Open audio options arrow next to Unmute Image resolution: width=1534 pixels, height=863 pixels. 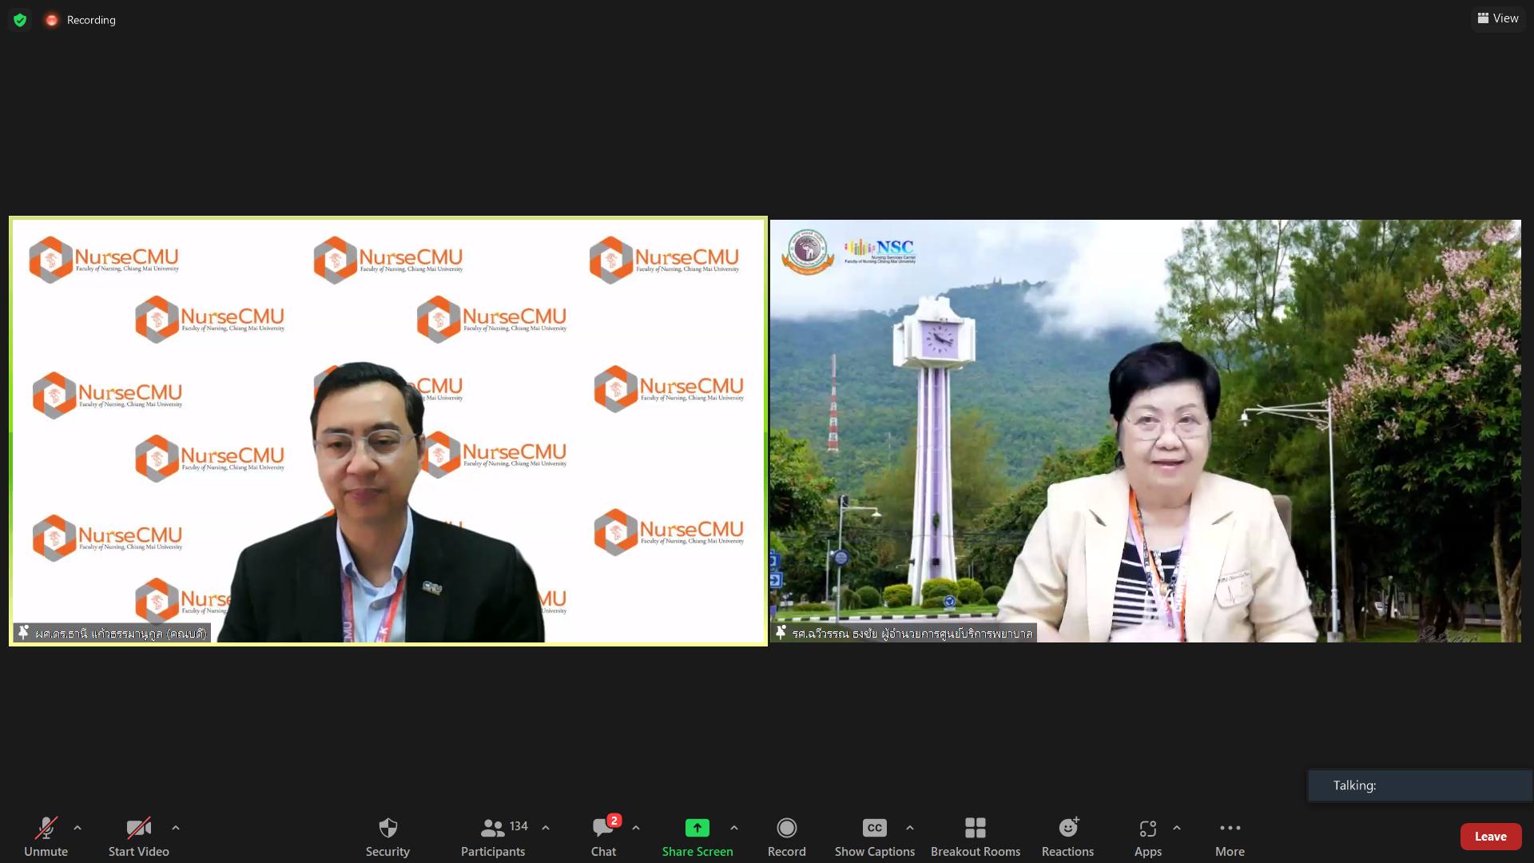tap(77, 828)
